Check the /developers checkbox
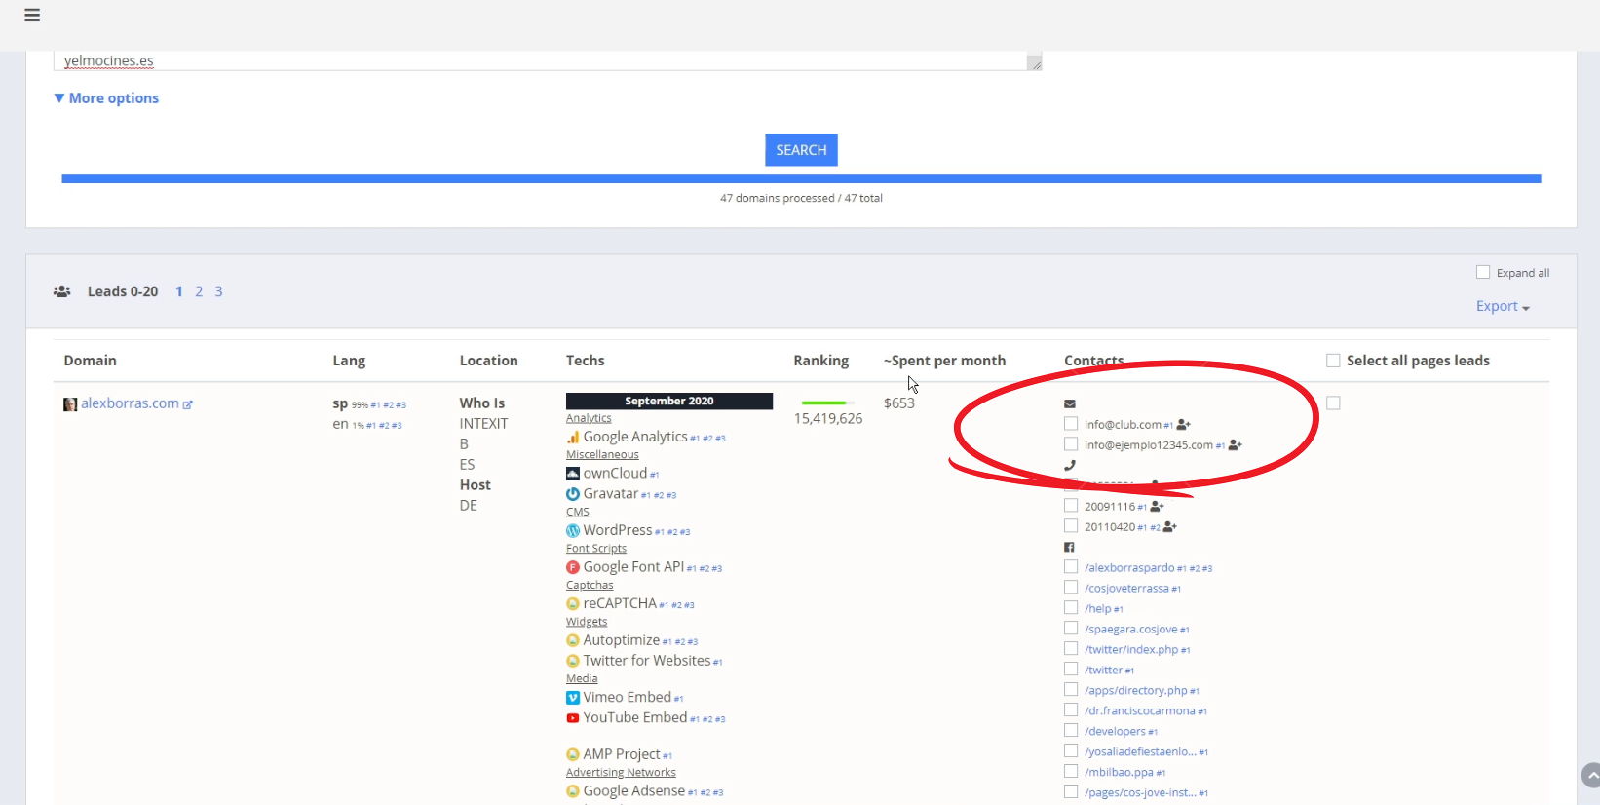1600x805 pixels. [1071, 731]
